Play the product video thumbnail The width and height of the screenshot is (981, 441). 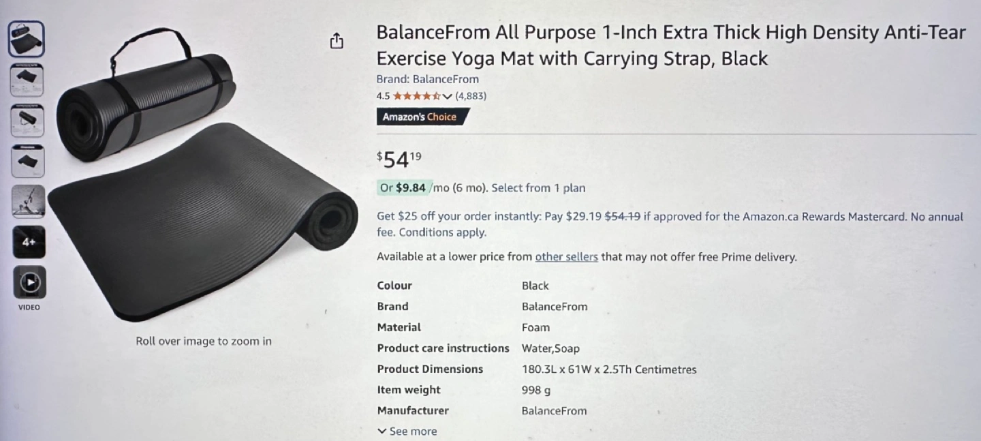(29, 283)
